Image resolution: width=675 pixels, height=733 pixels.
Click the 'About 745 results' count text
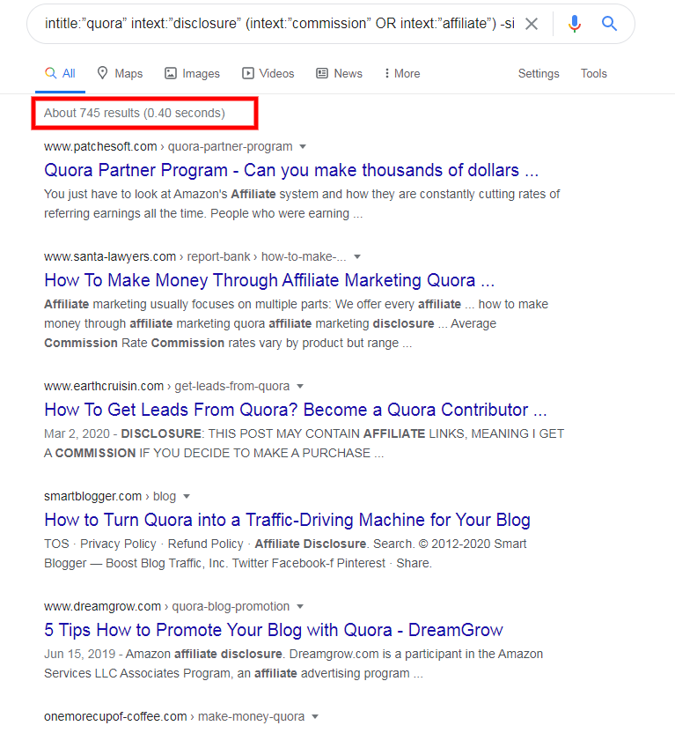[x=135, y=113]
